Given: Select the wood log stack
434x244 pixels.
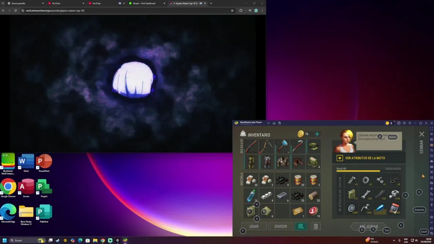Looking at the screenshot, I should pos(313,195).
